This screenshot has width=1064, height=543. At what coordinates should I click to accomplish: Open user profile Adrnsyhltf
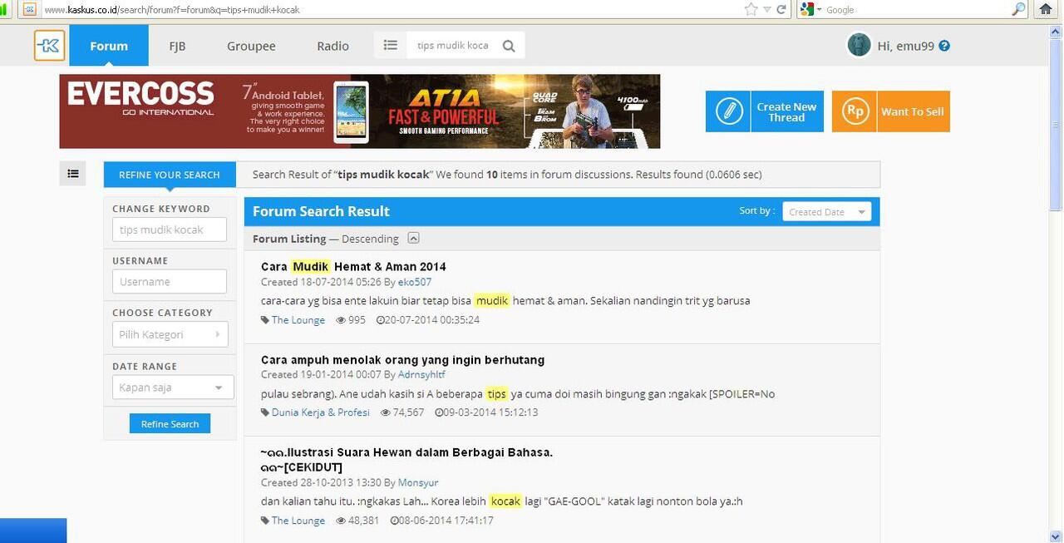(x=423, y=375)
